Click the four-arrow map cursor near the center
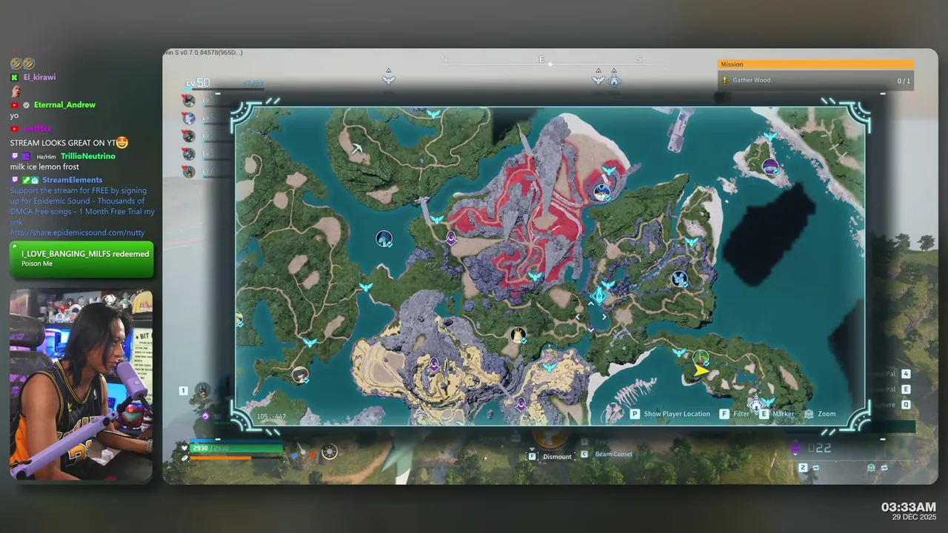This screenshot has height=533, width=948. click(590, 317)
